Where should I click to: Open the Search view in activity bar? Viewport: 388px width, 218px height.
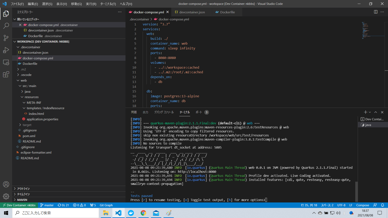(6, 26)
